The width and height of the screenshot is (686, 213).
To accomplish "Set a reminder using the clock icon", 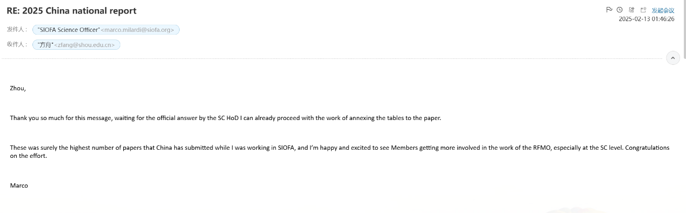I will 619,10.
